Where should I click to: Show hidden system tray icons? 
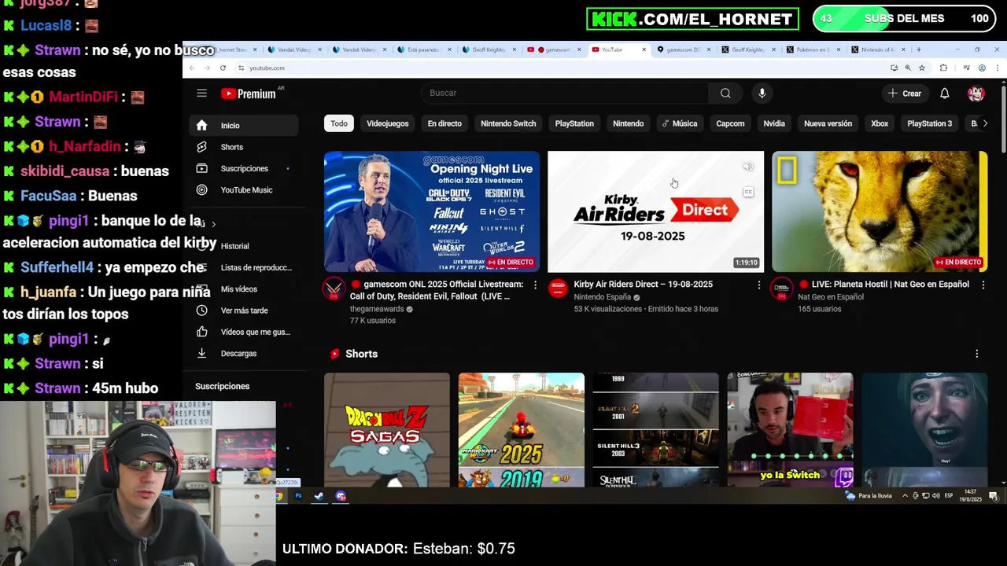pyautogui.click(x=905, y=496)
